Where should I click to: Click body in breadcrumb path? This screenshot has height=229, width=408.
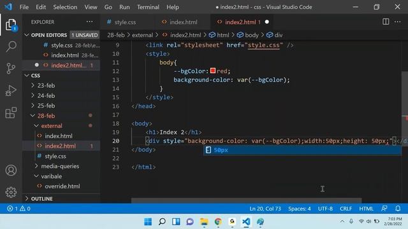point(252,35)
